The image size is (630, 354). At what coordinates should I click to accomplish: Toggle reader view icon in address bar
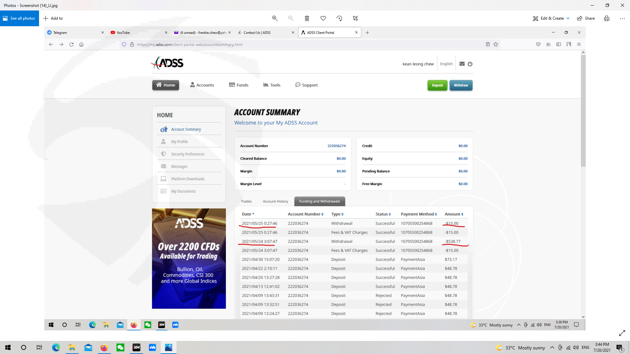488,45
